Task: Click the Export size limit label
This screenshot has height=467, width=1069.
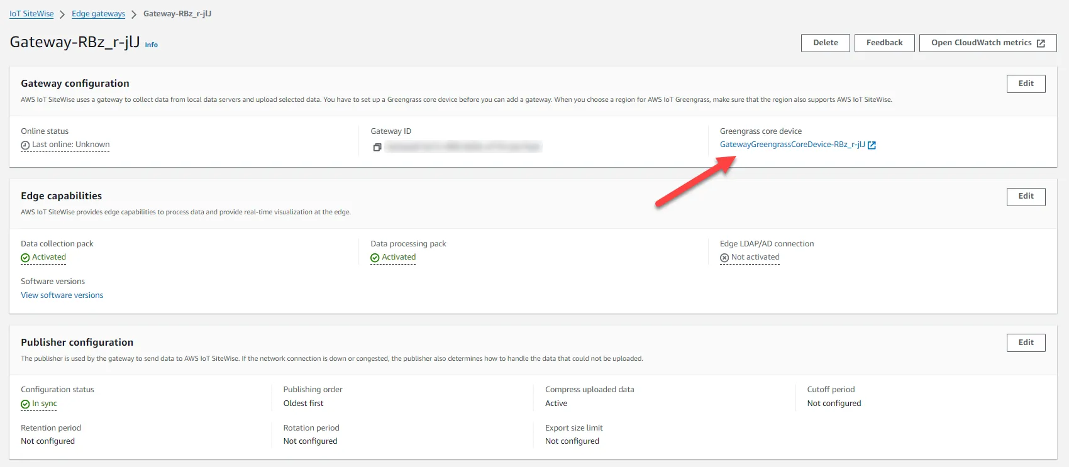Action: [573, 428]
